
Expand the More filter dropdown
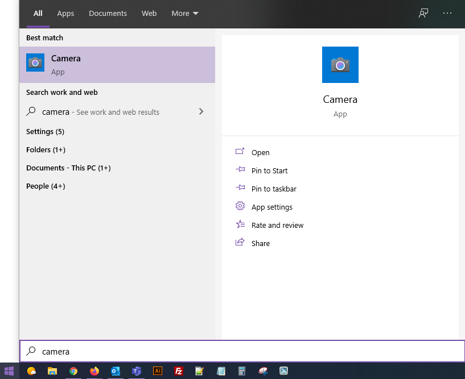pyautogui.click(x=185, y=14)
